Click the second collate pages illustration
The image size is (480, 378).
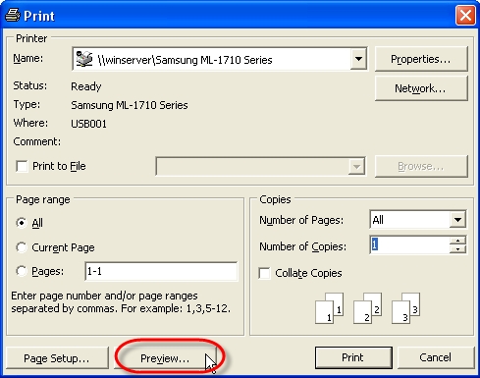(x=367, y=308)
